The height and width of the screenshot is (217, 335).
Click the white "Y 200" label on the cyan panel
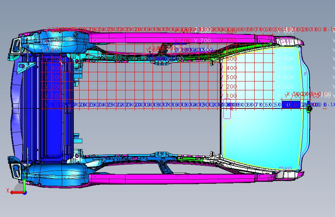coord(286,86)
